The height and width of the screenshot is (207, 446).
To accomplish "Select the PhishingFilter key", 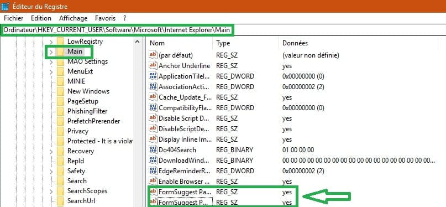I will [x=87, y=111].
